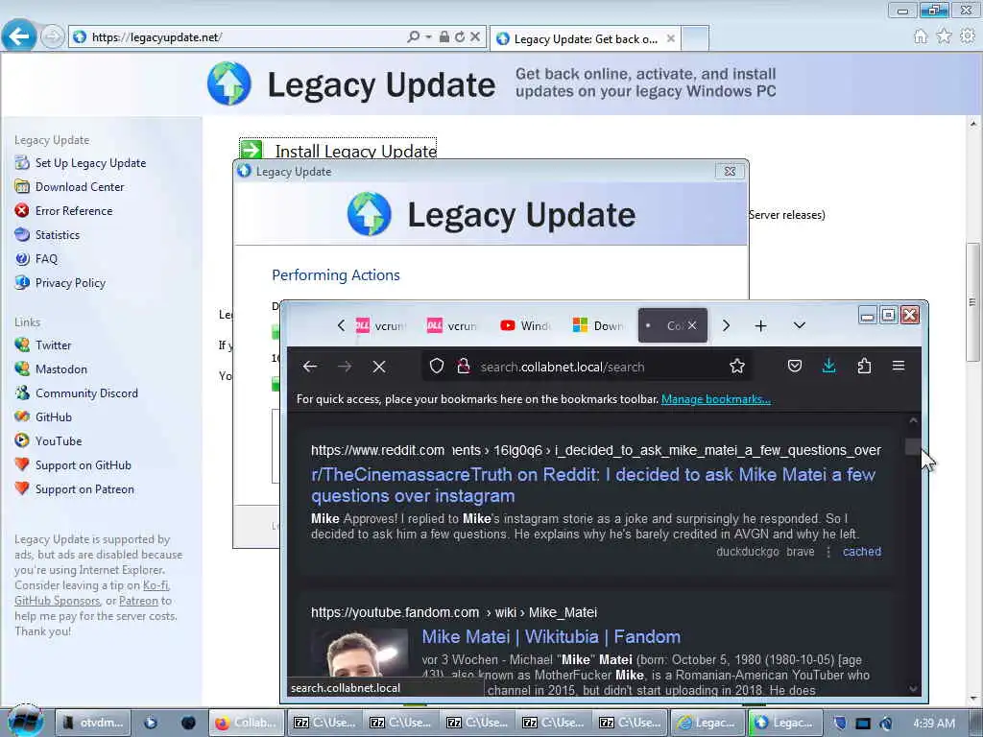The image size is (983, 737).
Task: Follow the GitHub Sponsors link in sidebar text
Action: click(57, 601)
